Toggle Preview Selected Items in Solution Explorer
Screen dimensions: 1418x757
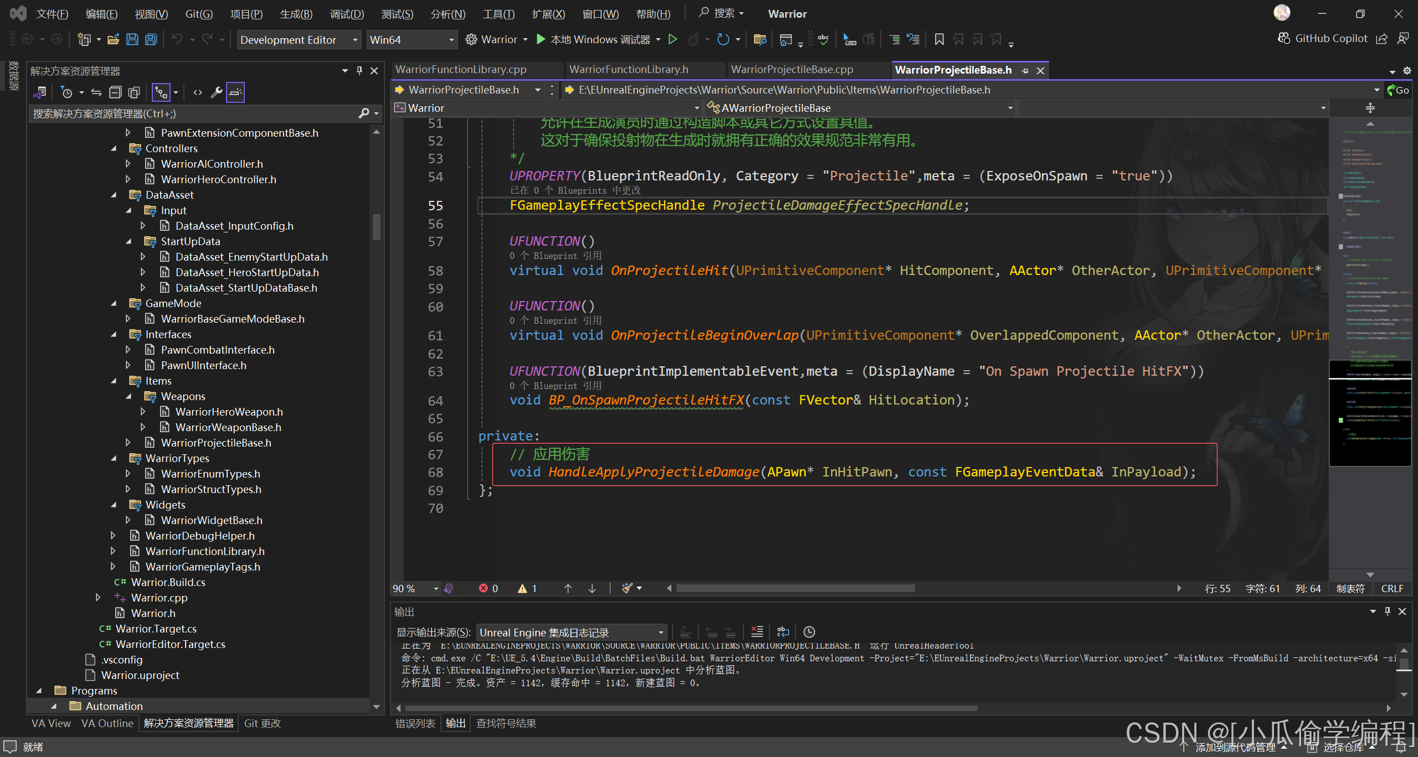tap(235, 92)
